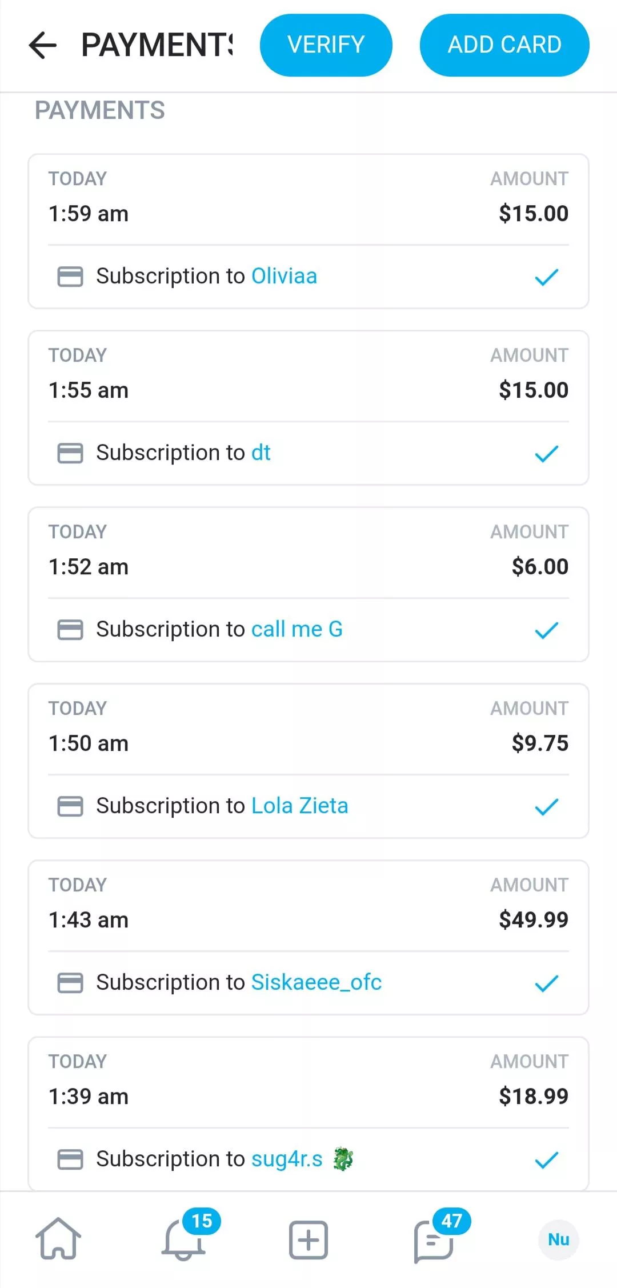Tap card icon beside Oliviaa subscription

(70, 277)
